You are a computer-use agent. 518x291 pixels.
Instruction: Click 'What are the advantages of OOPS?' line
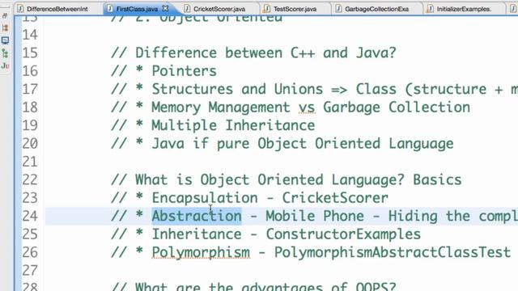[253, 286]
